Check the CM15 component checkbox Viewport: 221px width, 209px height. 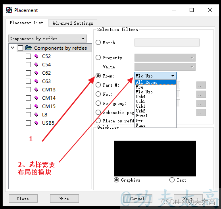tap(28, 106)
